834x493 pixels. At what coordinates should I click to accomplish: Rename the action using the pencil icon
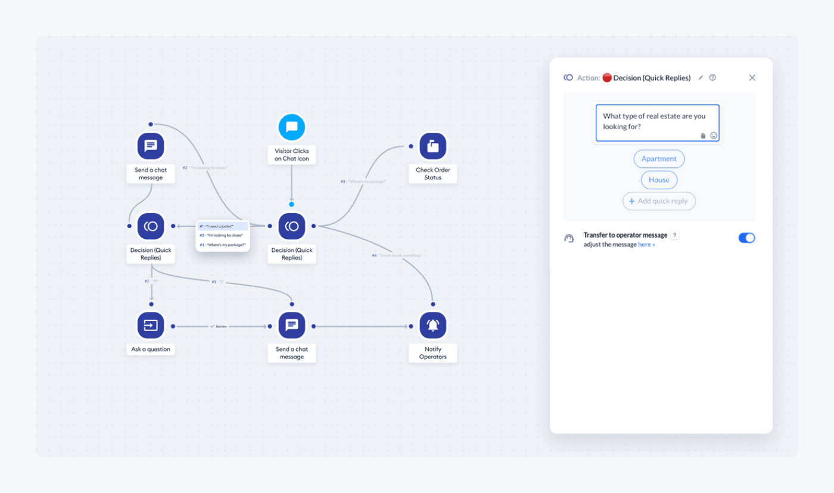(x=701, y=77)
